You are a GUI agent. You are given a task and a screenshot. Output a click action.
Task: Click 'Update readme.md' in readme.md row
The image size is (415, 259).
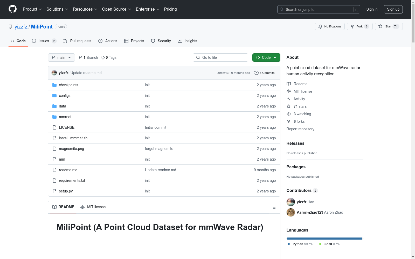tap(161, 170)
